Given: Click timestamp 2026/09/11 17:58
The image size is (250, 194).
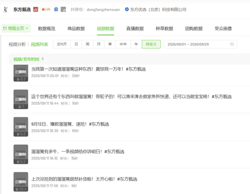Looking at the screenshot, I should tap(45, 186).
